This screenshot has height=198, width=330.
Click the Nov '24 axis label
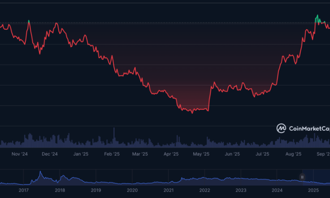pos(20,154)
